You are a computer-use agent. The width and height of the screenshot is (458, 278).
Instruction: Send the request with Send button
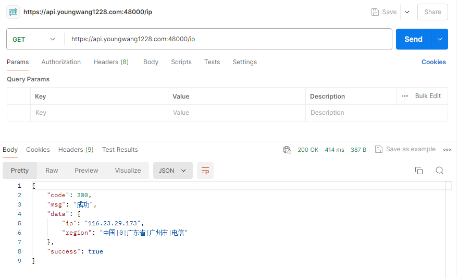(413, 39)
